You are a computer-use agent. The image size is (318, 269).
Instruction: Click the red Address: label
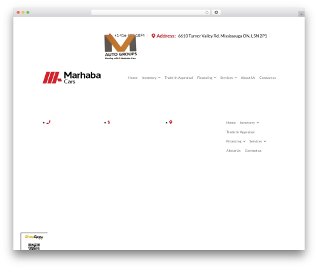pyautogui.click(x=166, y=36)
